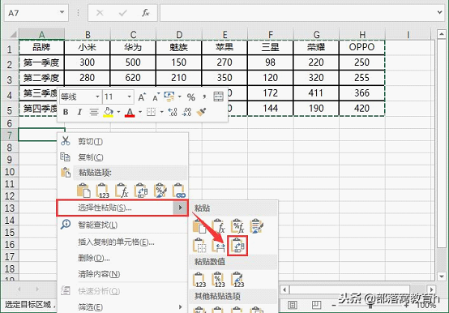Apply red Font Color from mini toolbar
449x313 pixels.
[130, 112]
